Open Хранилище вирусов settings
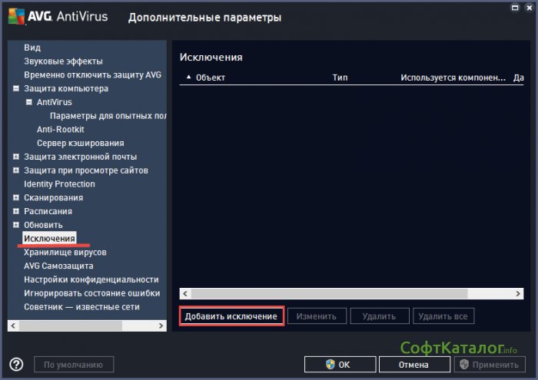The height and width of the screenshot is (380, 538). (65, 252)
